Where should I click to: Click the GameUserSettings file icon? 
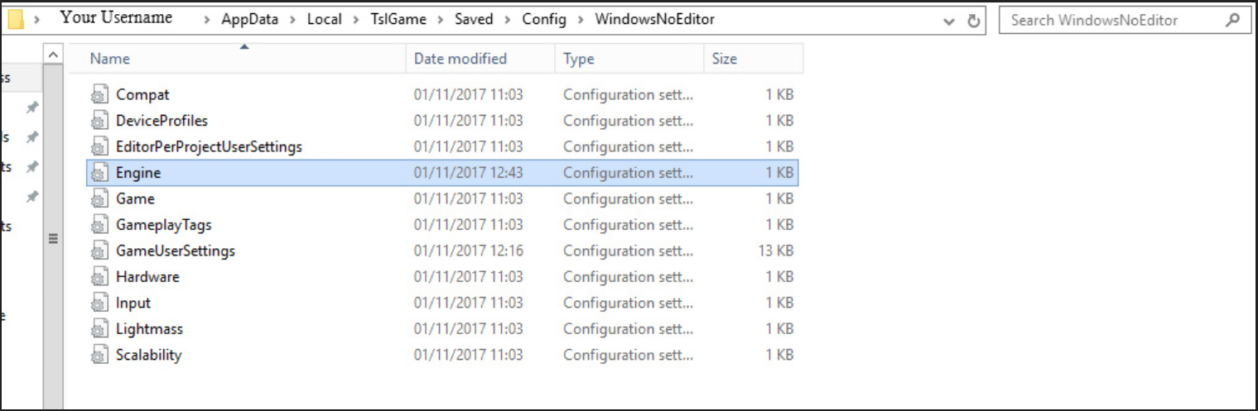pyautogui.click(x=99, y=251)
